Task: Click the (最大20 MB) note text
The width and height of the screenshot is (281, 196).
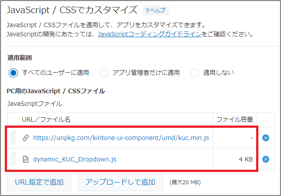Action: coord(185,182)
